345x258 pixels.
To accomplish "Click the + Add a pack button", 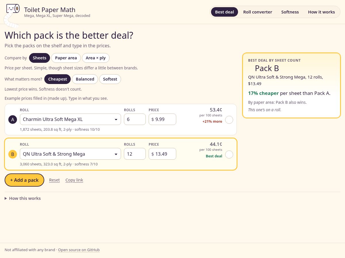I will coord(24,180).
